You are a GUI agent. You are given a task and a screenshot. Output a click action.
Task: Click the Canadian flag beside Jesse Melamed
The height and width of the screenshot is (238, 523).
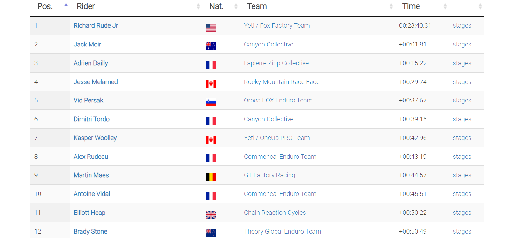pyautogui.click(x=211, y=84)
